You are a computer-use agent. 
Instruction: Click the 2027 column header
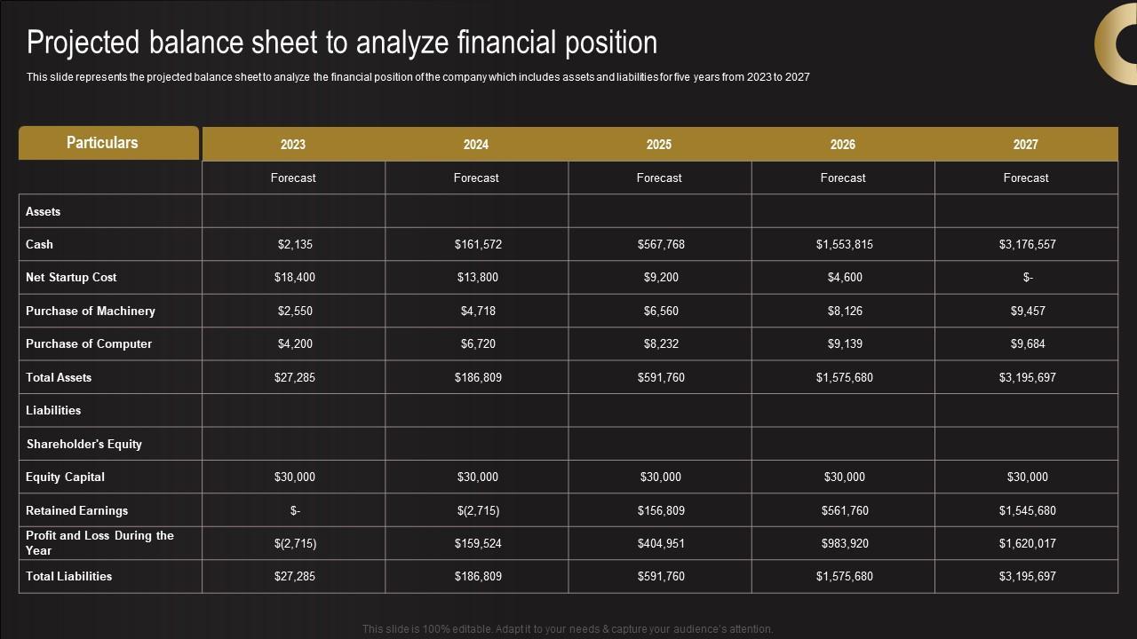point(1025,145)
